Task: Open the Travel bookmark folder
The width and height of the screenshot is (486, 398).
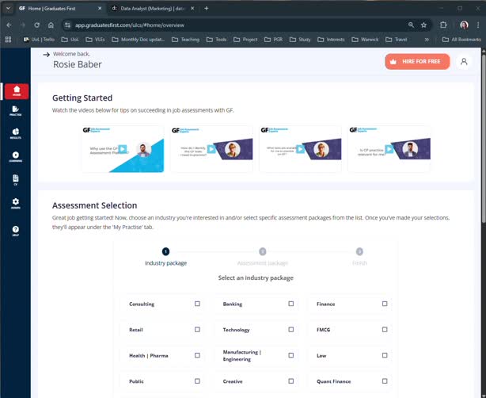Action: (396, 40)
